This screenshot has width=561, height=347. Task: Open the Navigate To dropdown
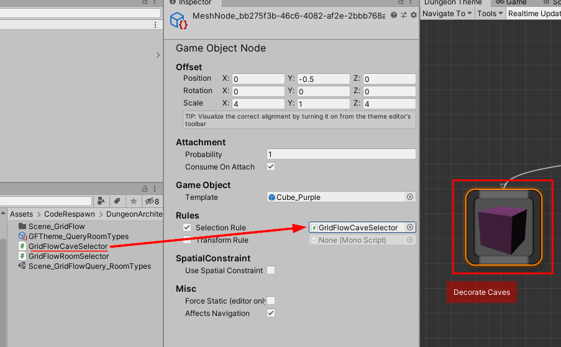[447, 14]
